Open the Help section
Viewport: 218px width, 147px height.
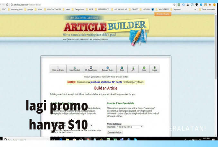coord(144,69)
